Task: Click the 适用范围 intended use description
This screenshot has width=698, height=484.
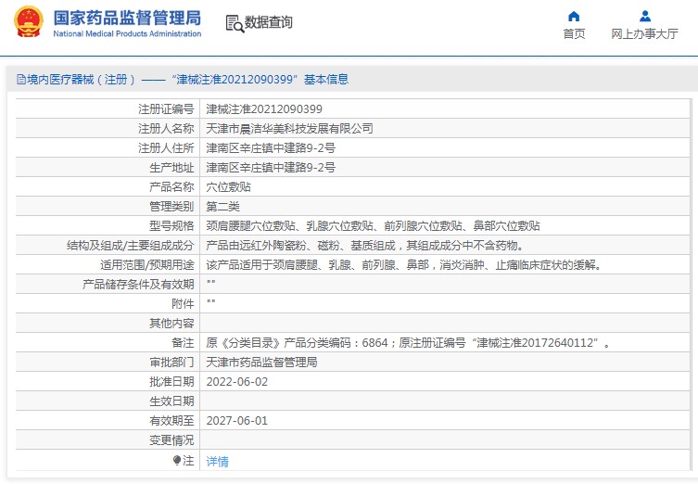Action: (405, 265)
